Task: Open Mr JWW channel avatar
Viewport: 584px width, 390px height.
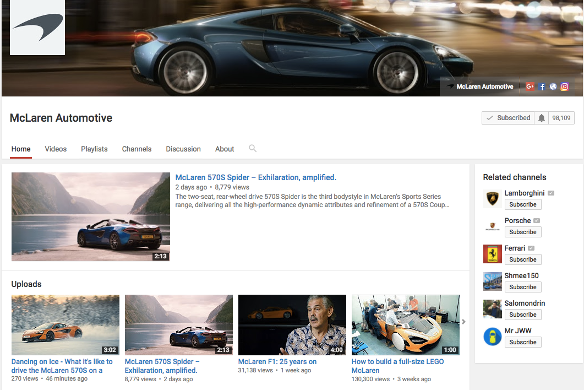Action: tap(493, 337)
